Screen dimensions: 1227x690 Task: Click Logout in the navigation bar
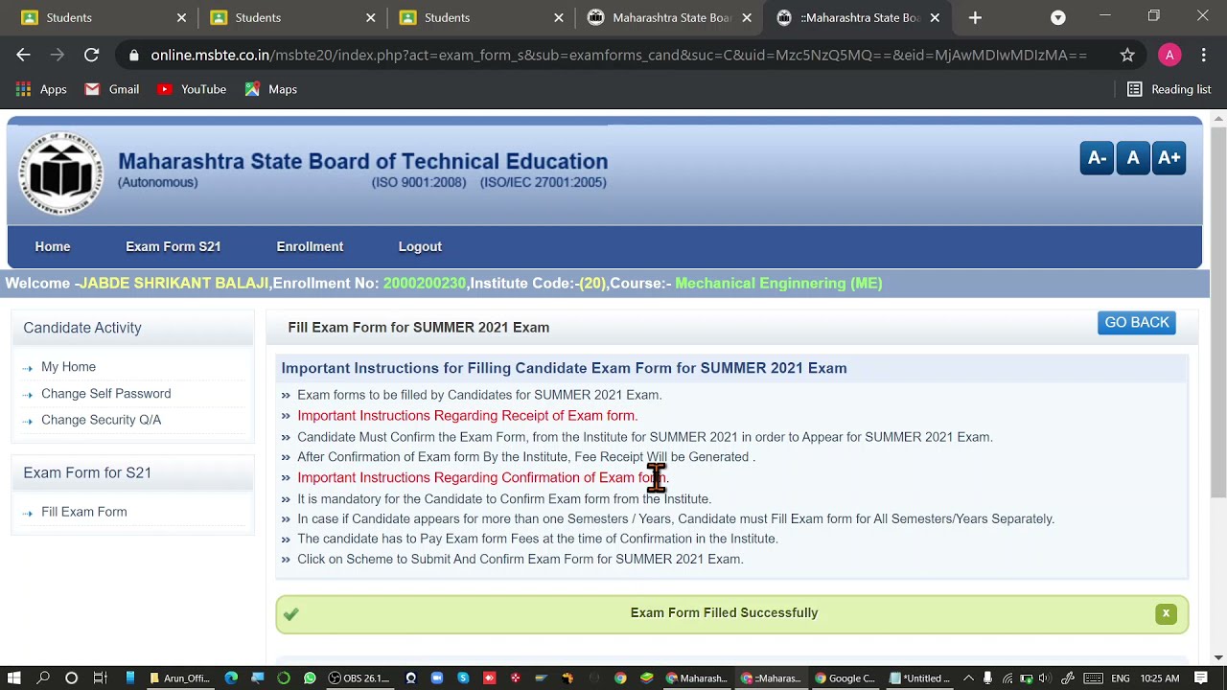(420, 246)
